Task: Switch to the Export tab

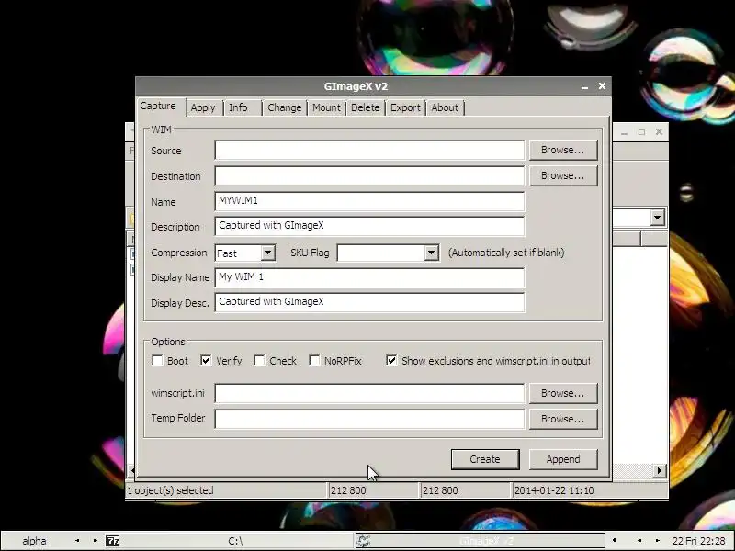Action: [x=405, y=107]
